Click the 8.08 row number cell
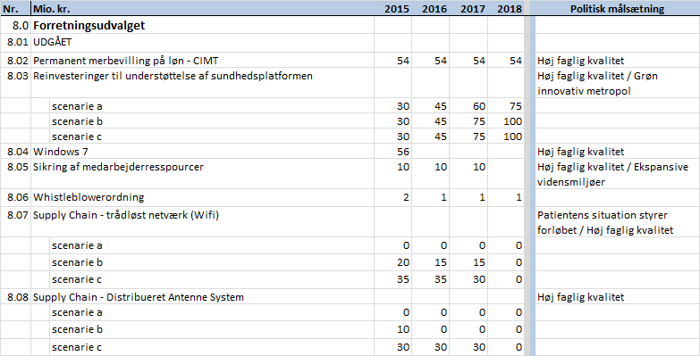The height and width of the screenshot is (356, 700). [x=15, y=297]
